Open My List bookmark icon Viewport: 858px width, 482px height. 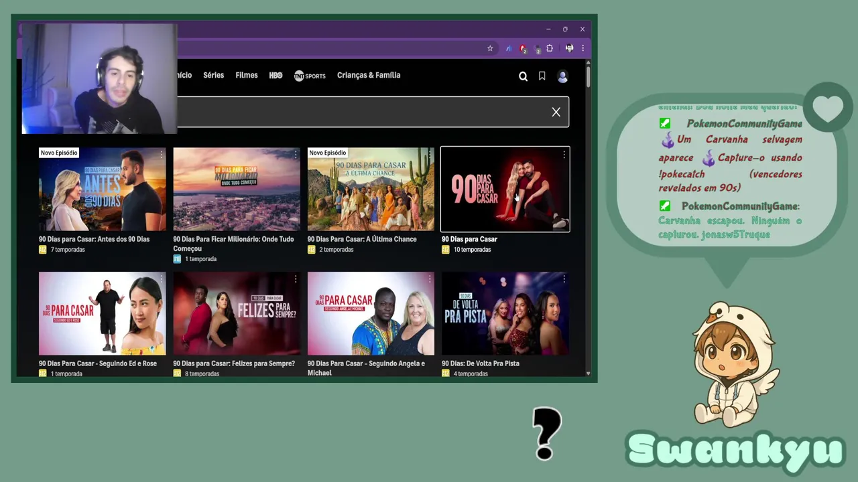[x=542, y=76]
